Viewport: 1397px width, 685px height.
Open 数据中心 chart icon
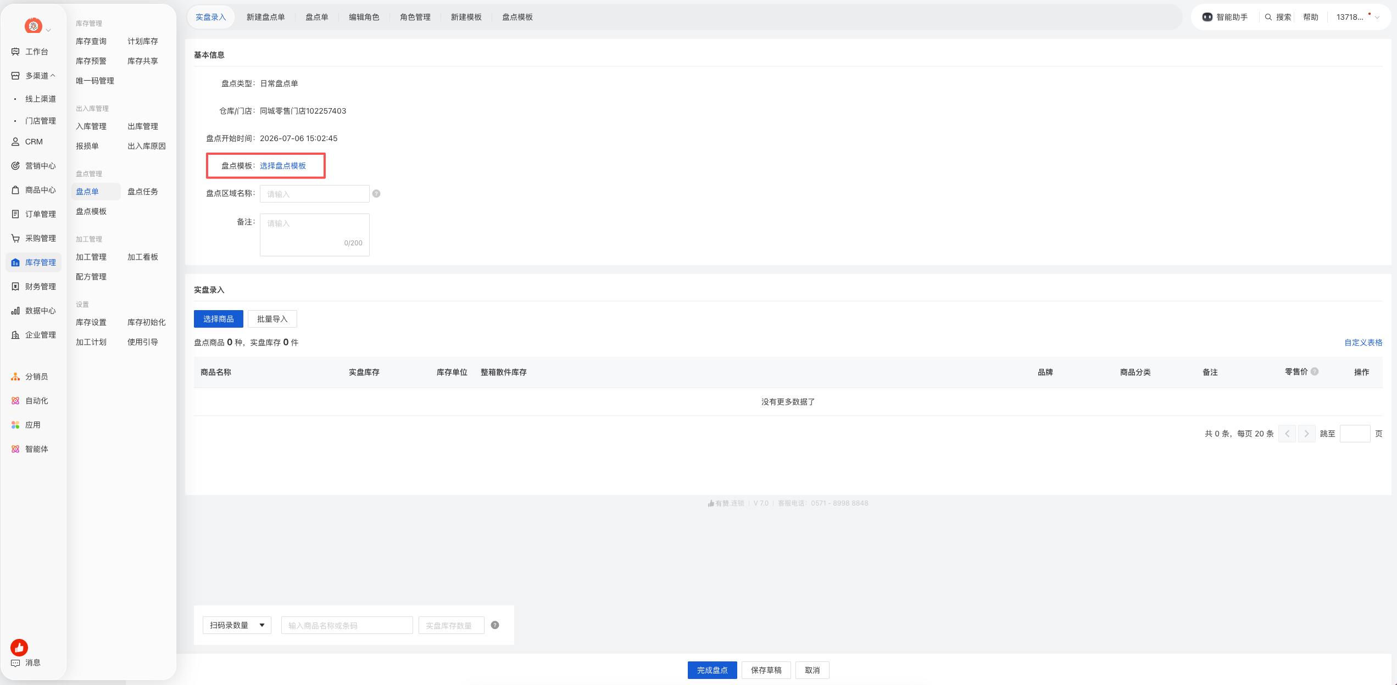click(15, 311)
